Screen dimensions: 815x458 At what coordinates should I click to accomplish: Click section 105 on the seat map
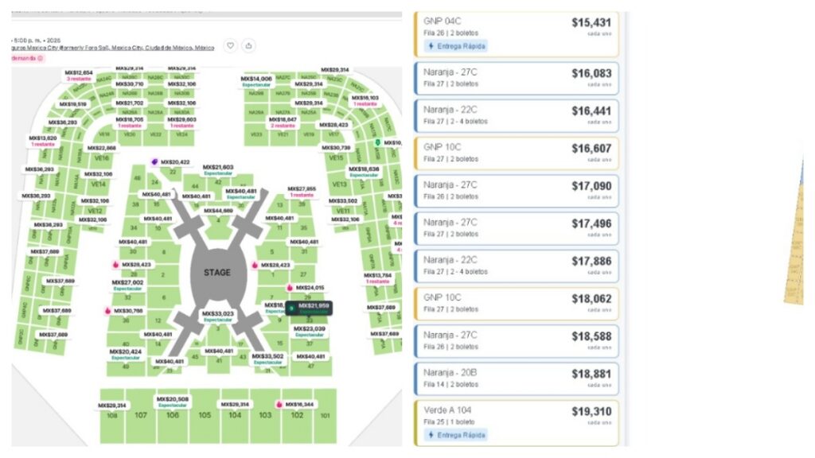[205, 415]
